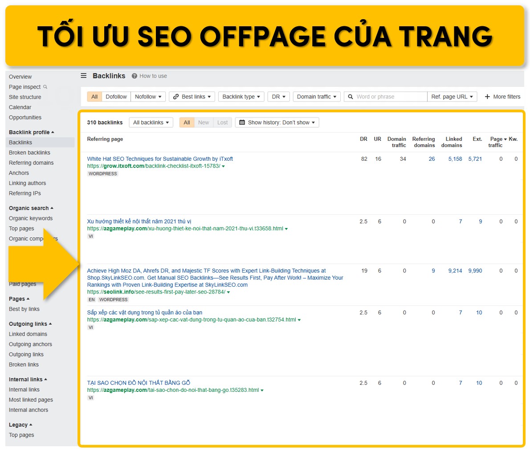This screenshot has width=530, height=452.
Task: Click the calendar icon in Show history
Action: (242, 122)
